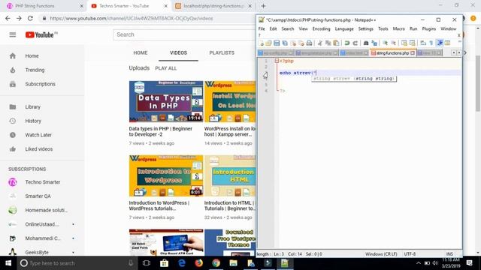Screen dimensions: 481x270
Task: Toggle Word wrap icon in Notepad++ toolbar
Action: click(x=423, y=43)
